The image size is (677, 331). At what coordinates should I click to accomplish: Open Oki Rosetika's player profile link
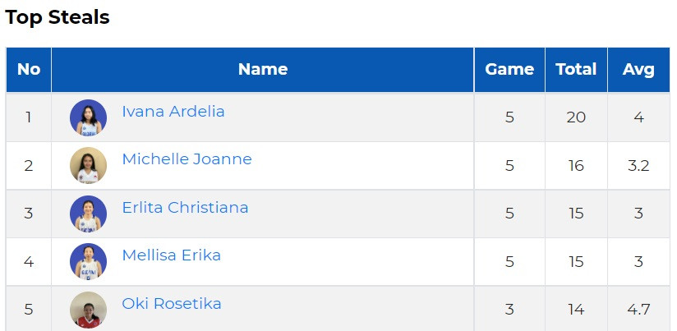pyautogui.click(x=172, y=303)
